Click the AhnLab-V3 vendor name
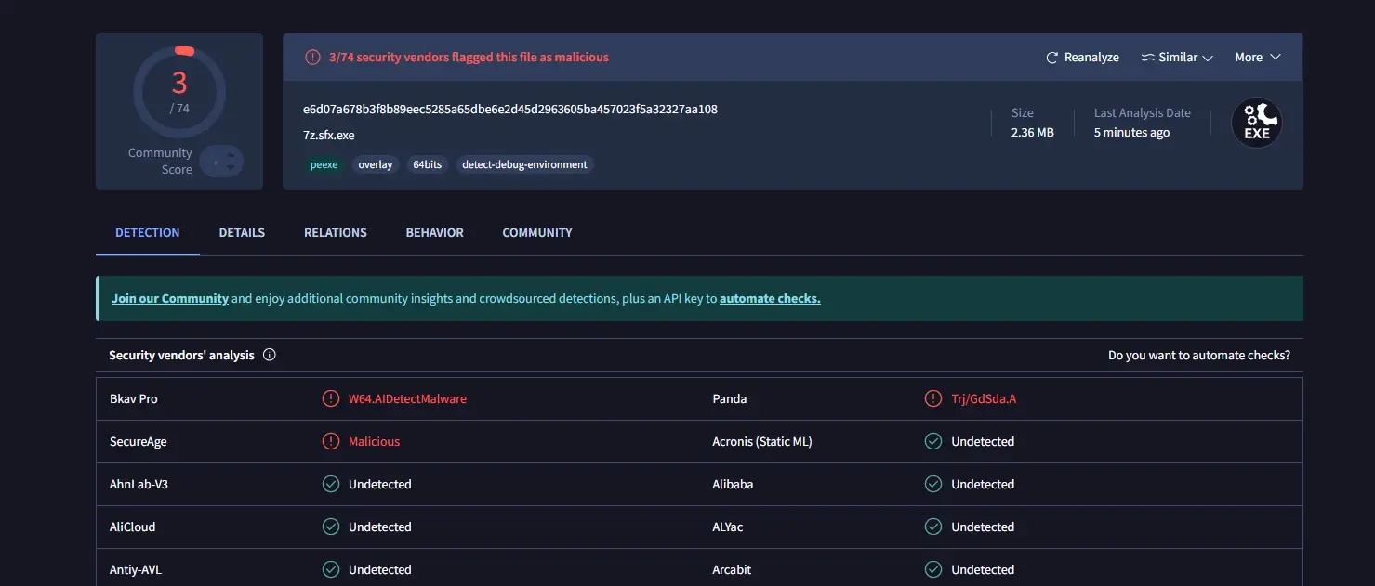Viewport: 1375px width, 586px height. click(139, 485)
